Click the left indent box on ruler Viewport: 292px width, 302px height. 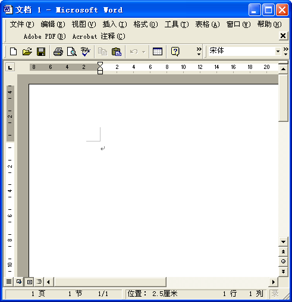[x=101, y=72]
